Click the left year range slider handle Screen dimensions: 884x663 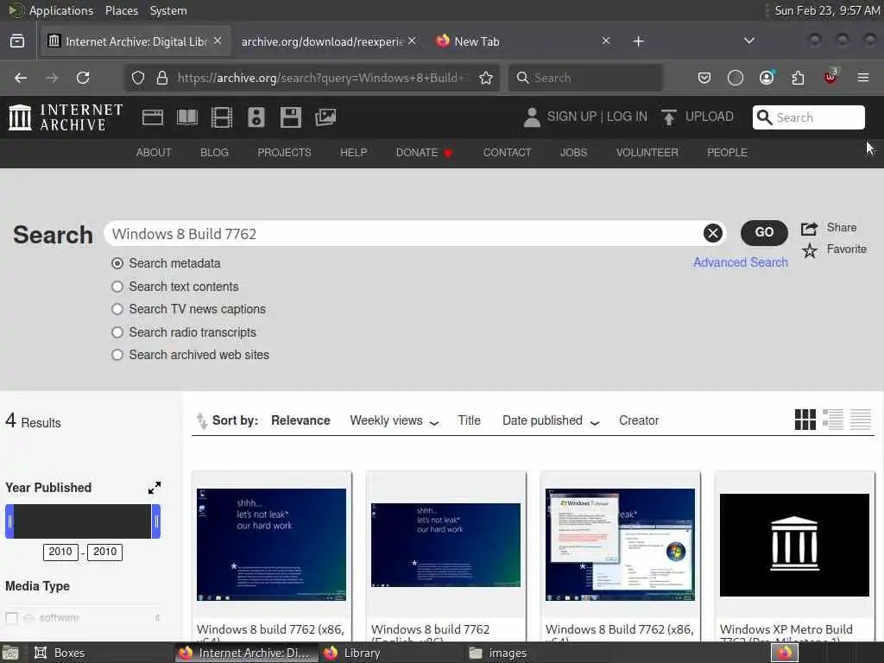[x=9, y=521]
